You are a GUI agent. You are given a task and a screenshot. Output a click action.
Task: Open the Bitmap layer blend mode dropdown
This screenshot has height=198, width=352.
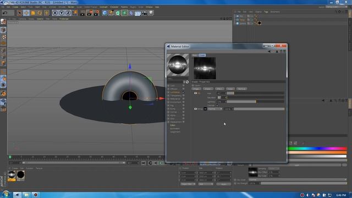[x=215, y=109]
